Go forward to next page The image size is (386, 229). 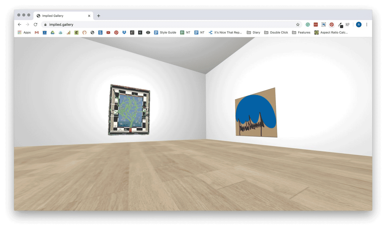point(27,25)
